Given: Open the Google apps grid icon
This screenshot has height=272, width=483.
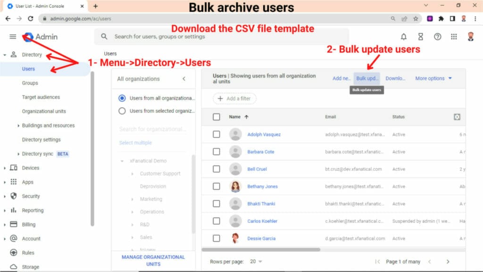Looking at the screenshot, I should (x=453, y=36).
